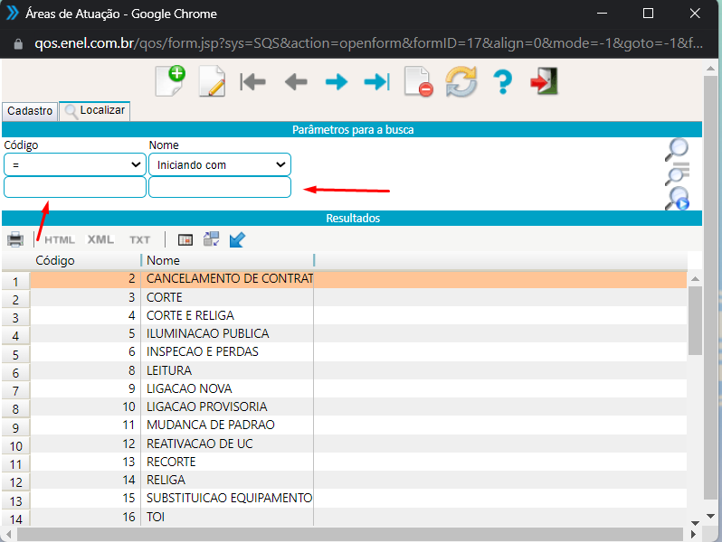722x542 pixels.
Task: Click the new record icon with green plus
Action: pos(170,80)
